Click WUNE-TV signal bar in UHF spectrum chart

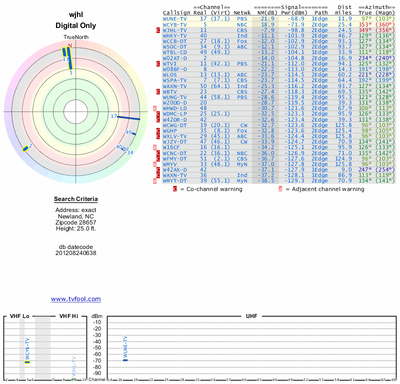pyautogui.click(x=125, y=360)
